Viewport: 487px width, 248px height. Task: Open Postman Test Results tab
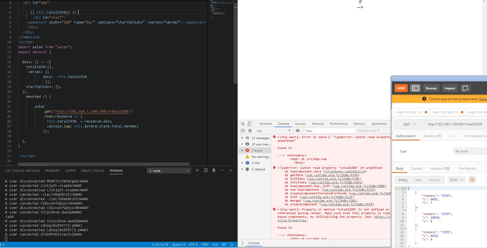coord(467,169)
